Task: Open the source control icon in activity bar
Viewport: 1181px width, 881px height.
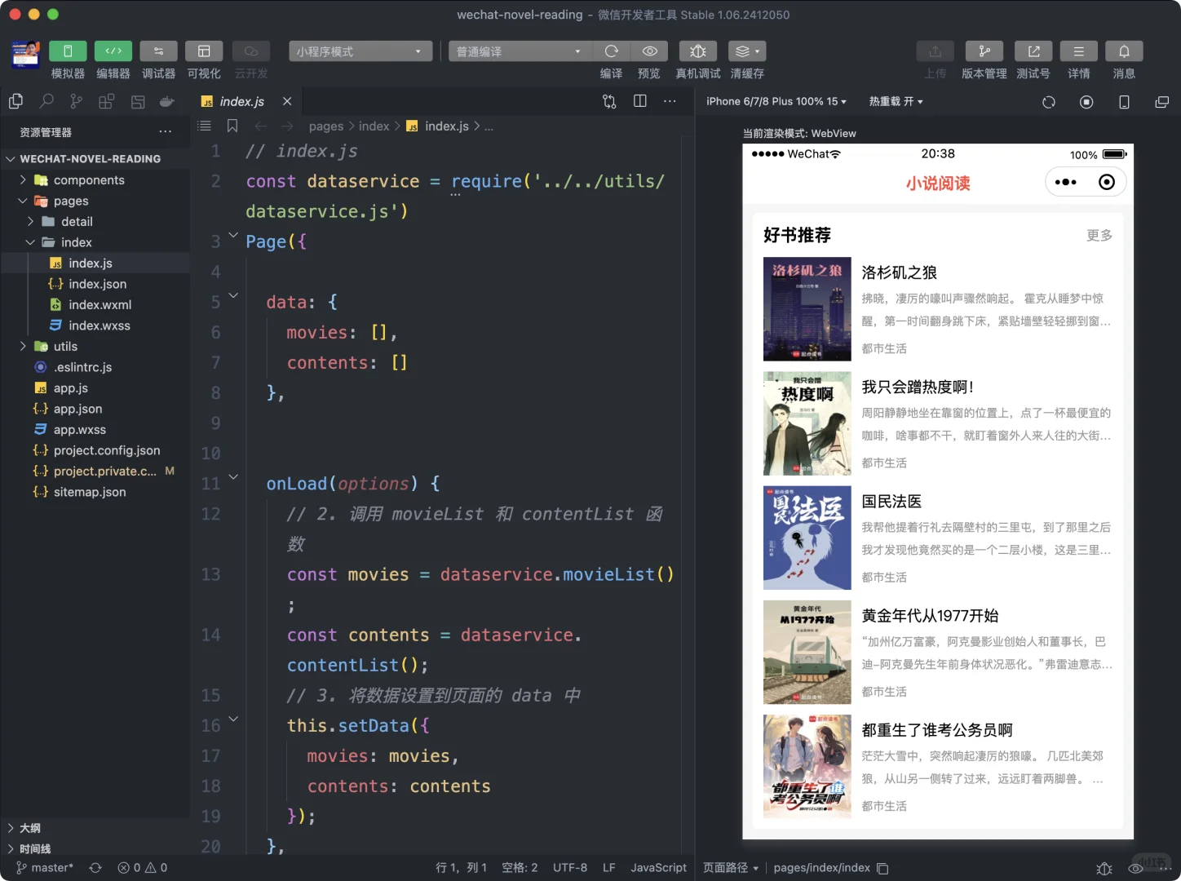Action: pyautogui.click(x=76, y=101)
